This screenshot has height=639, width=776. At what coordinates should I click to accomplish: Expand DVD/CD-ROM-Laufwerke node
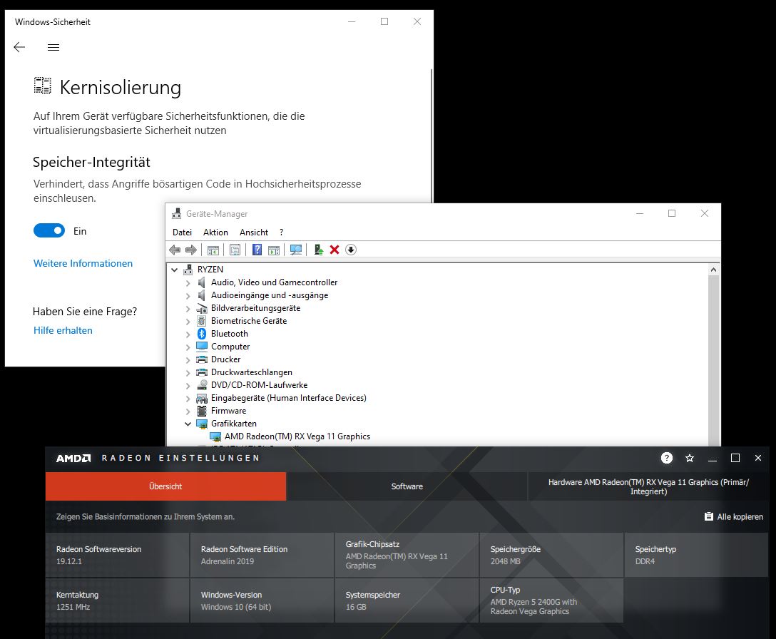point(188,386)
